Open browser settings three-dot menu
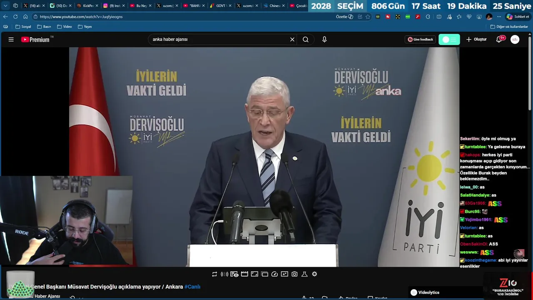533x300 pixels. click(x=499, y=17)
